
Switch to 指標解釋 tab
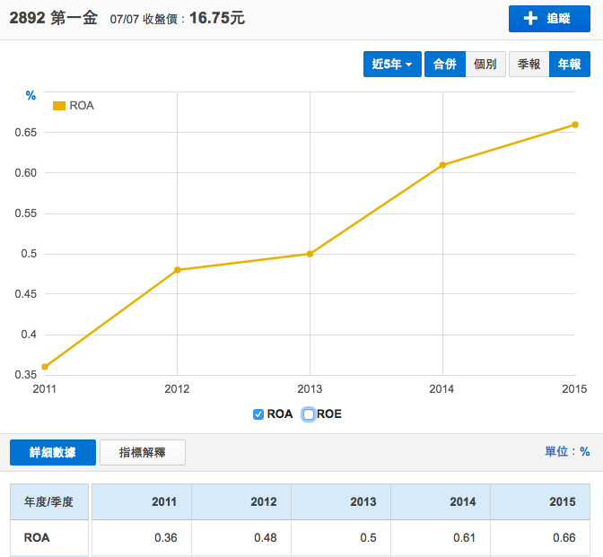point(143,453)
